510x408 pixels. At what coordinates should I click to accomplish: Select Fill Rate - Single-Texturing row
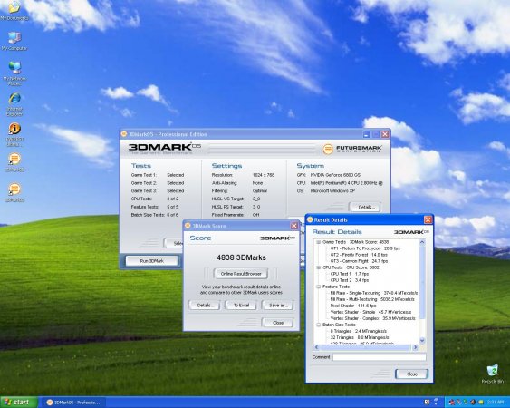374,293
